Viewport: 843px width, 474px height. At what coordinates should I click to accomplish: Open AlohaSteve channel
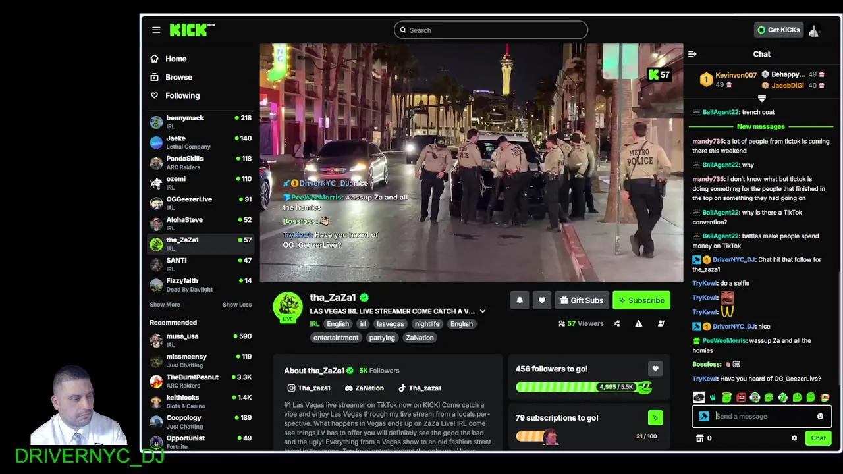(201, 224)
